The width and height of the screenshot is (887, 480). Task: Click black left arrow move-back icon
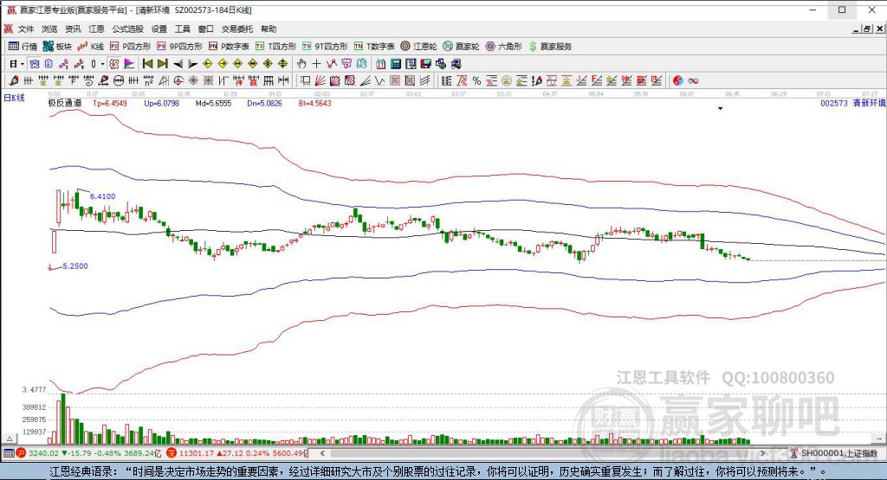pyautogui.click(x=178, y=64)
